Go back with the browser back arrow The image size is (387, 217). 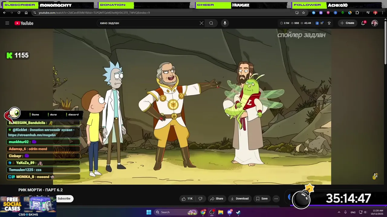[4, 13]
